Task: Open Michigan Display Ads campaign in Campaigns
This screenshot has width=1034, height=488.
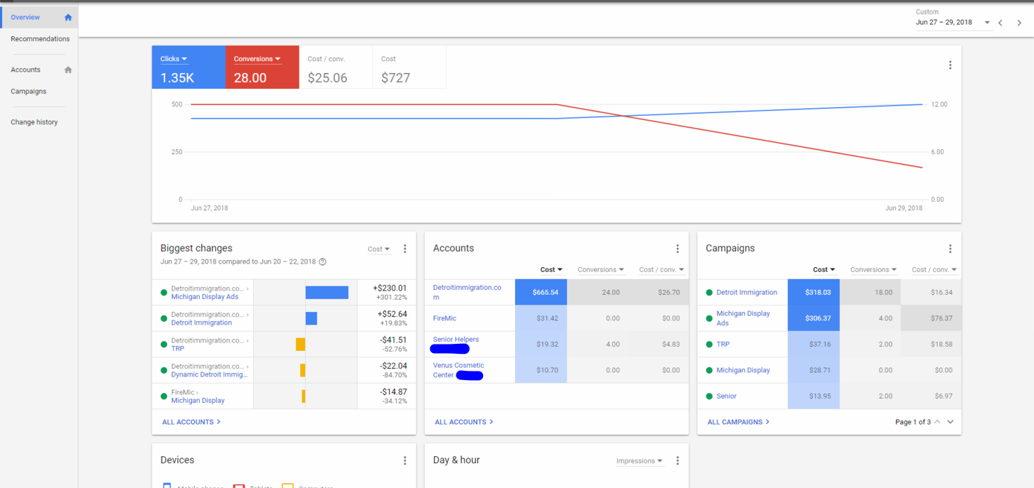Action: [743, 318]
